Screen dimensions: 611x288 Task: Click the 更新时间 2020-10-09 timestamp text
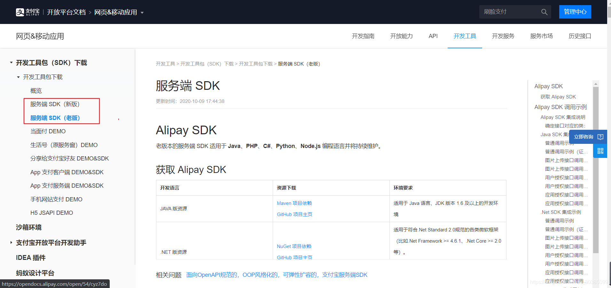(190, 101)
